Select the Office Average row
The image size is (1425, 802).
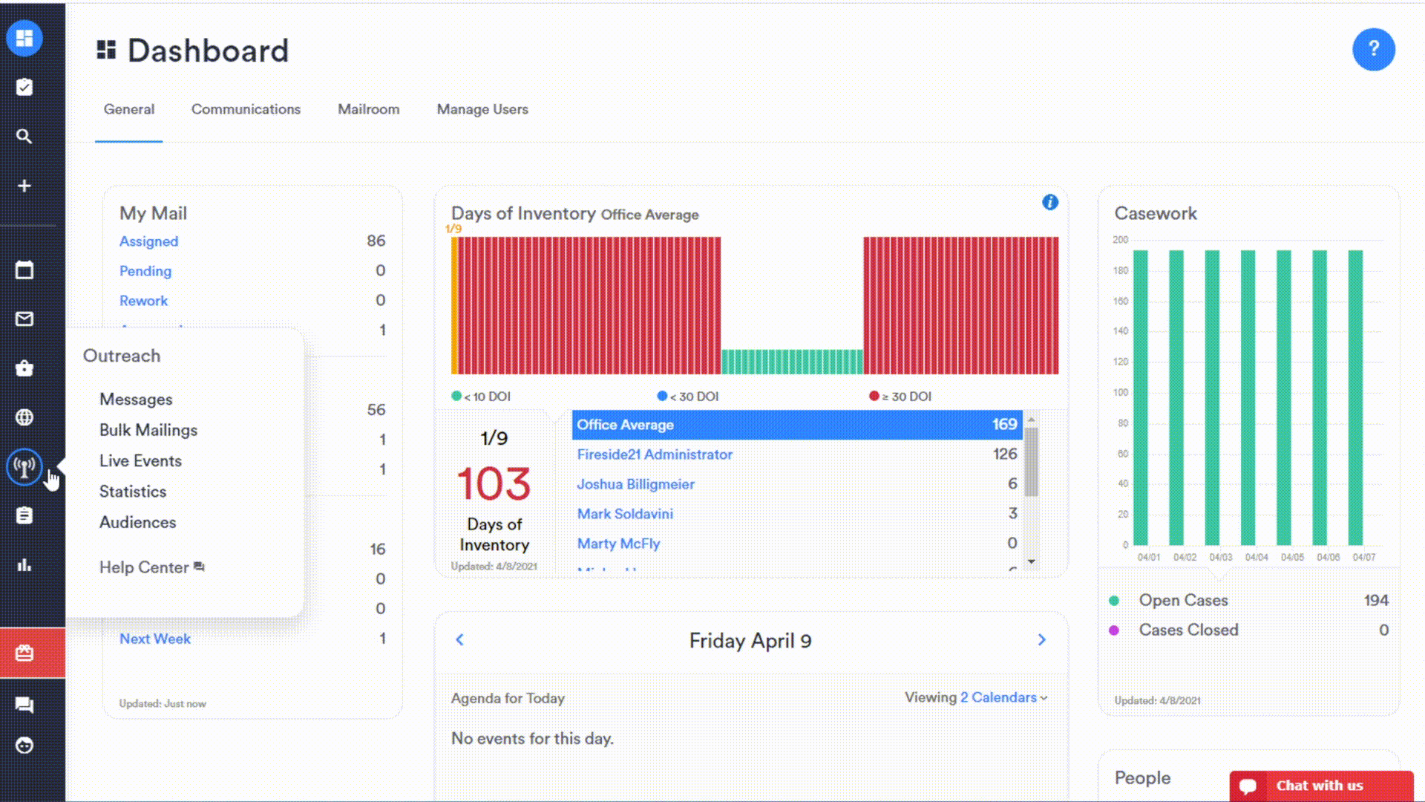[796, 425]
